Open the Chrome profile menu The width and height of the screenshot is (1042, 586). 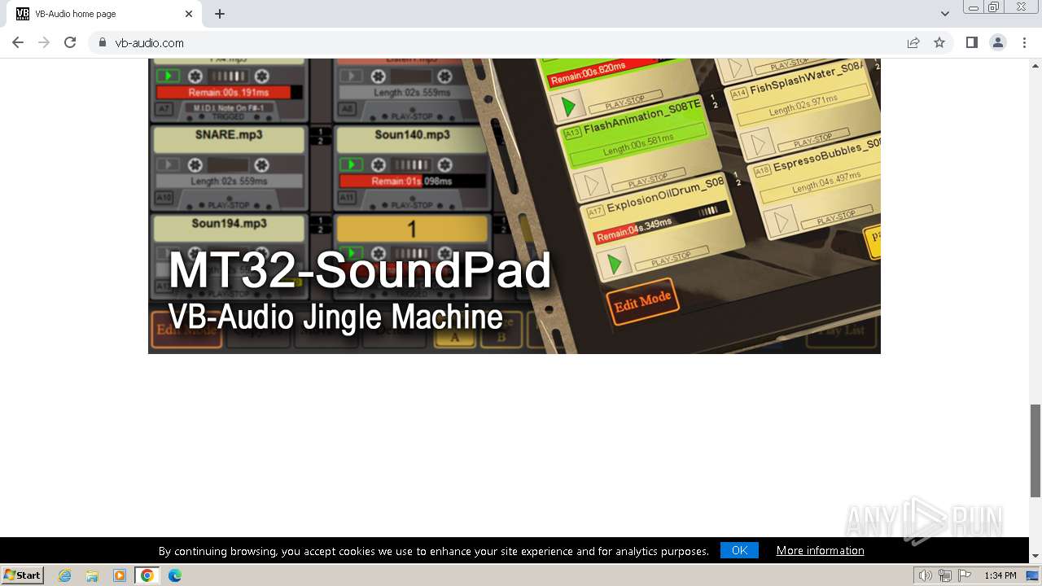(998, 42)
